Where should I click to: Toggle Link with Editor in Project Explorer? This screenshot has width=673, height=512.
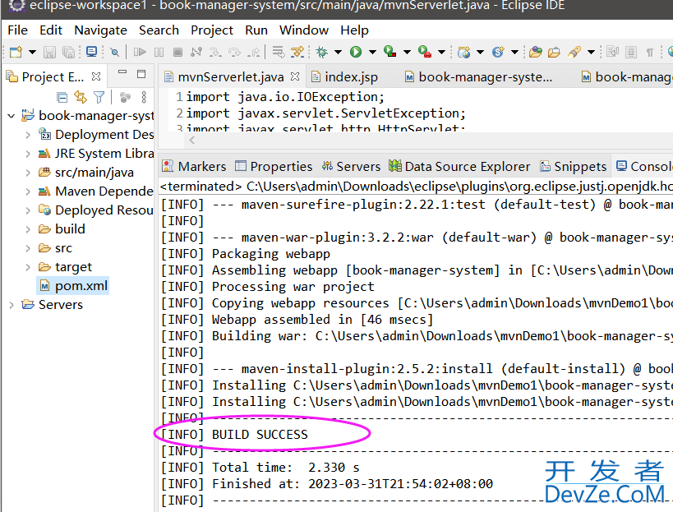tap(81, 98)
